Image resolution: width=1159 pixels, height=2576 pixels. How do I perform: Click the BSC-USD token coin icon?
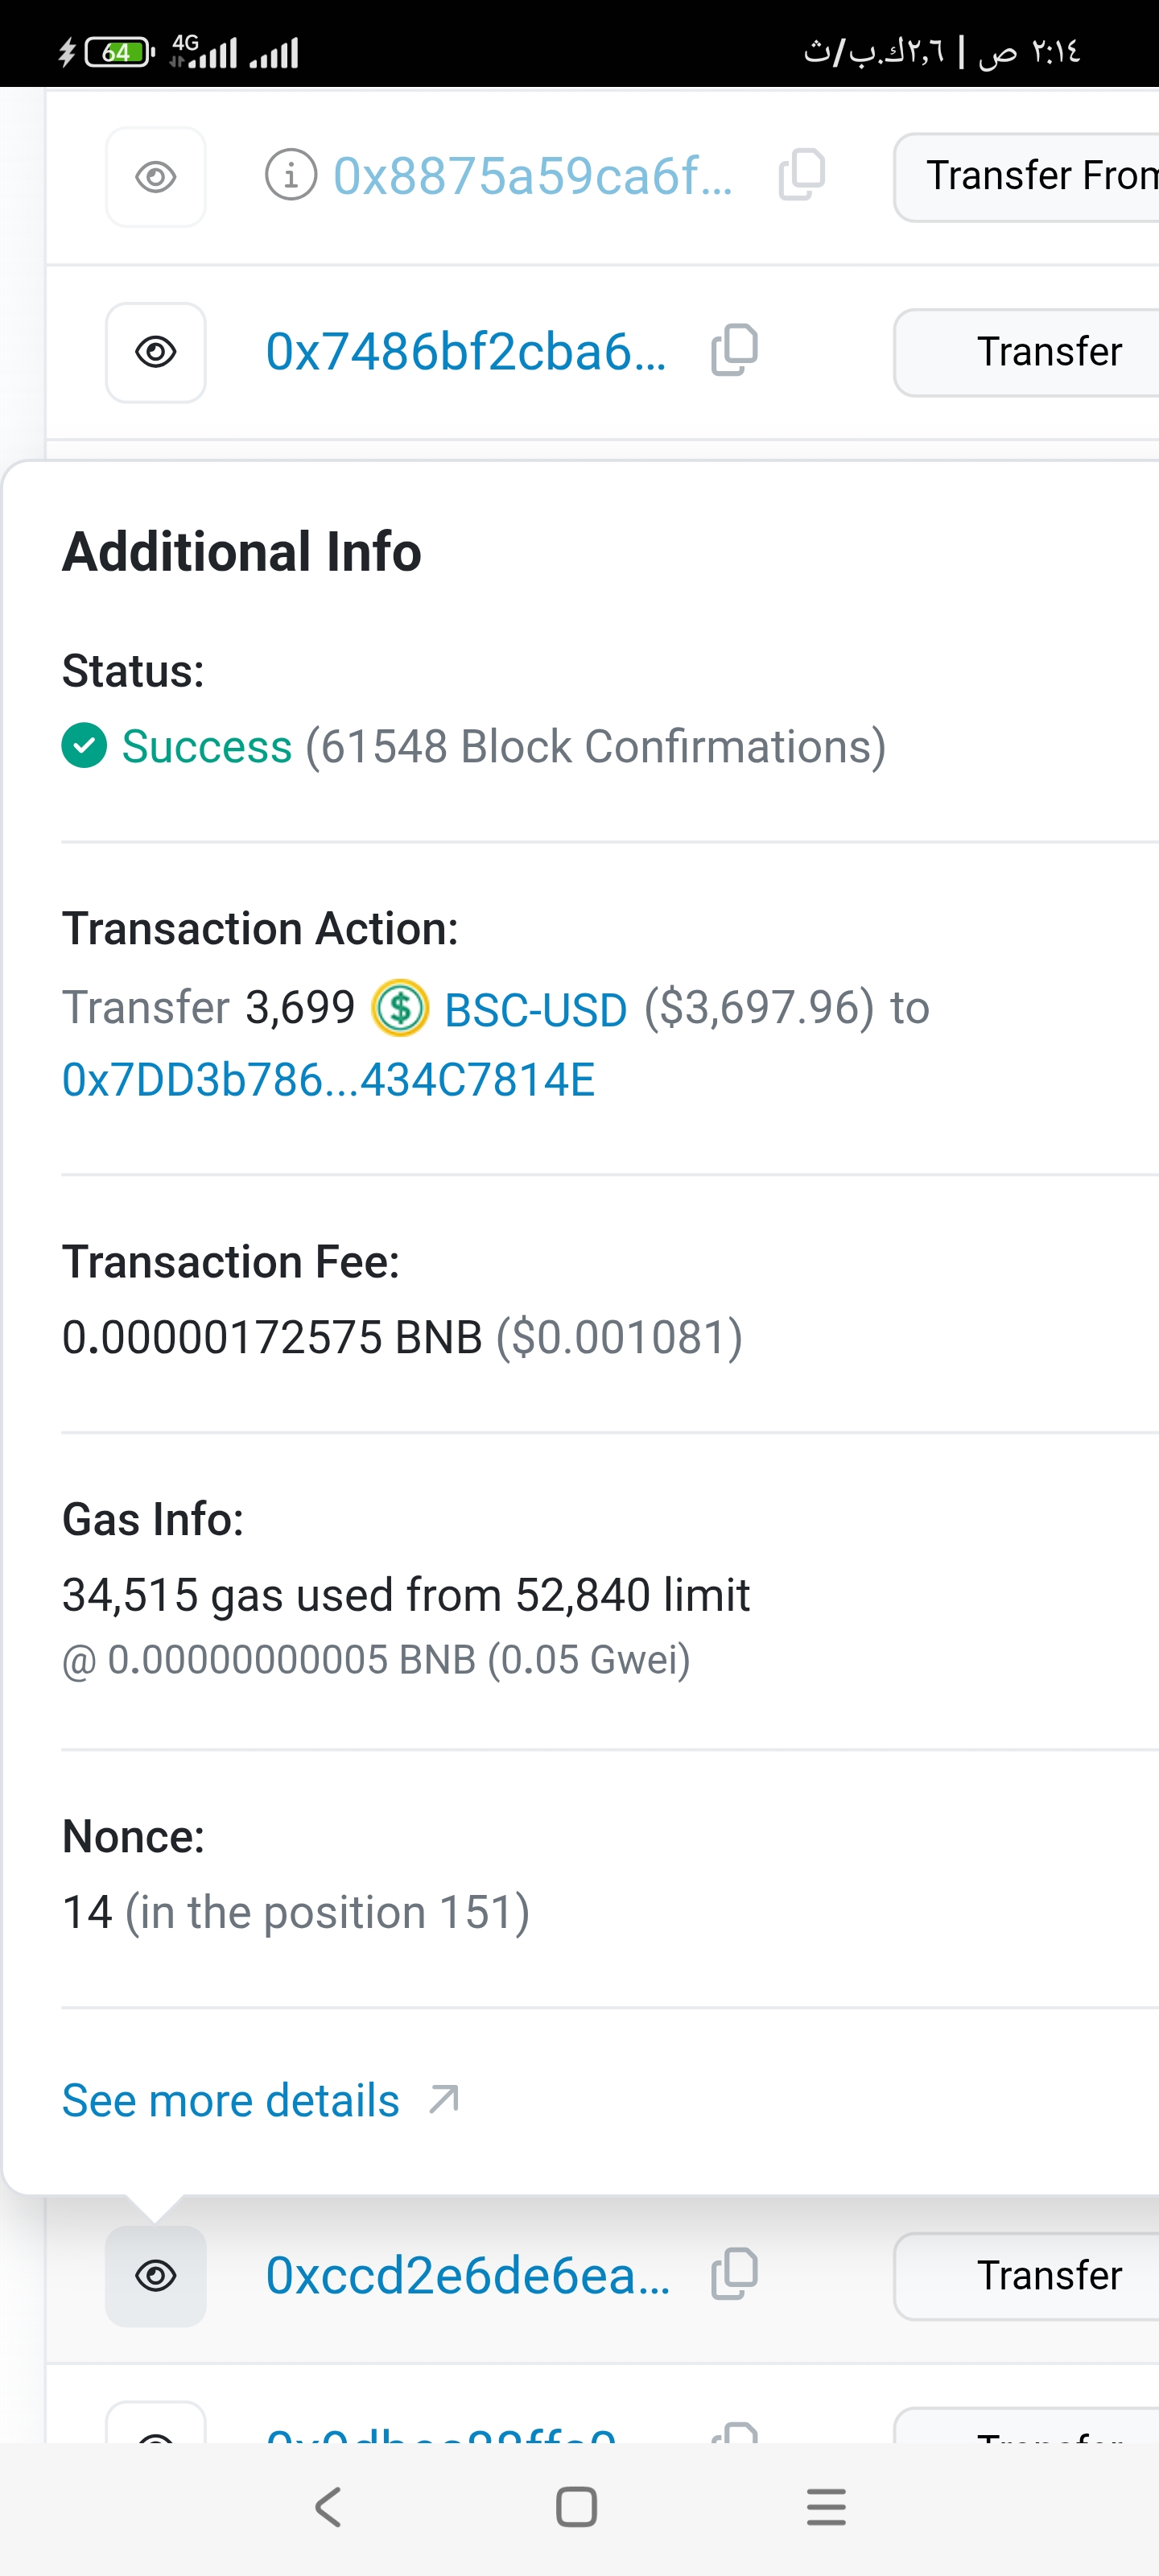[400, 1007]
